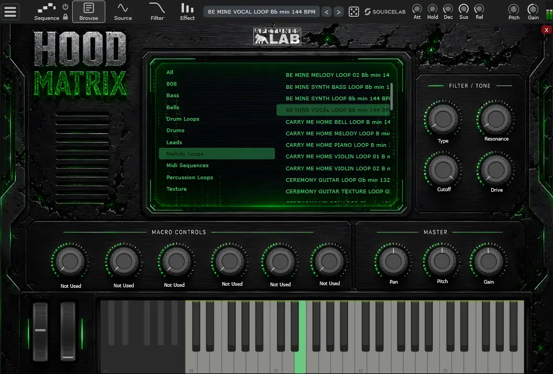
Task: Click the third Not Used macro knob
Action: 176,262
